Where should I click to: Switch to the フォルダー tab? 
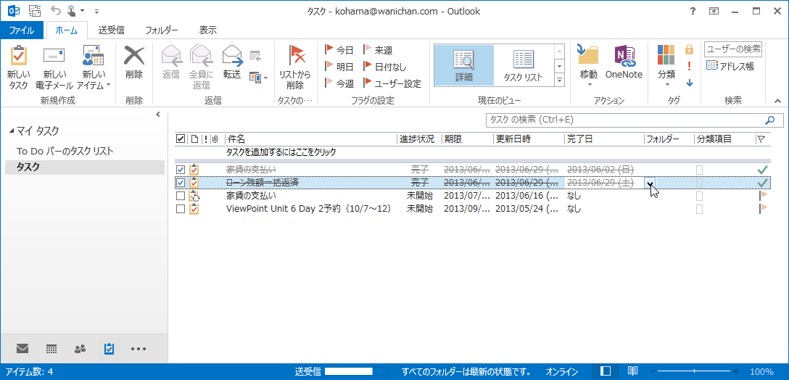click(162, 30)
